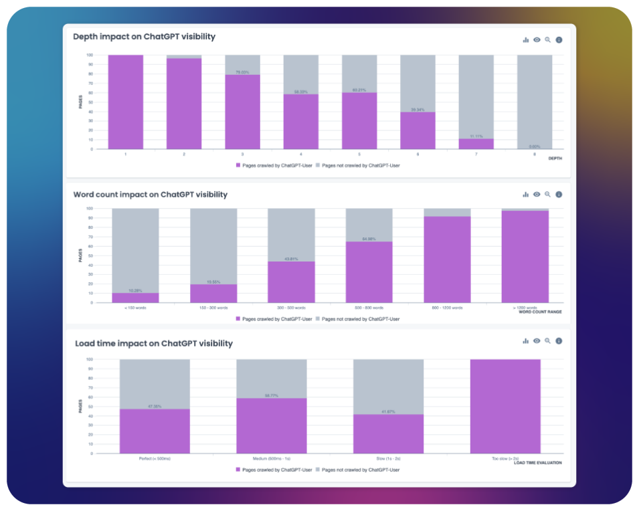The image size is (639, 511).
Task: Click bar chart icon on Load time panel
Action: coord(526,341)
